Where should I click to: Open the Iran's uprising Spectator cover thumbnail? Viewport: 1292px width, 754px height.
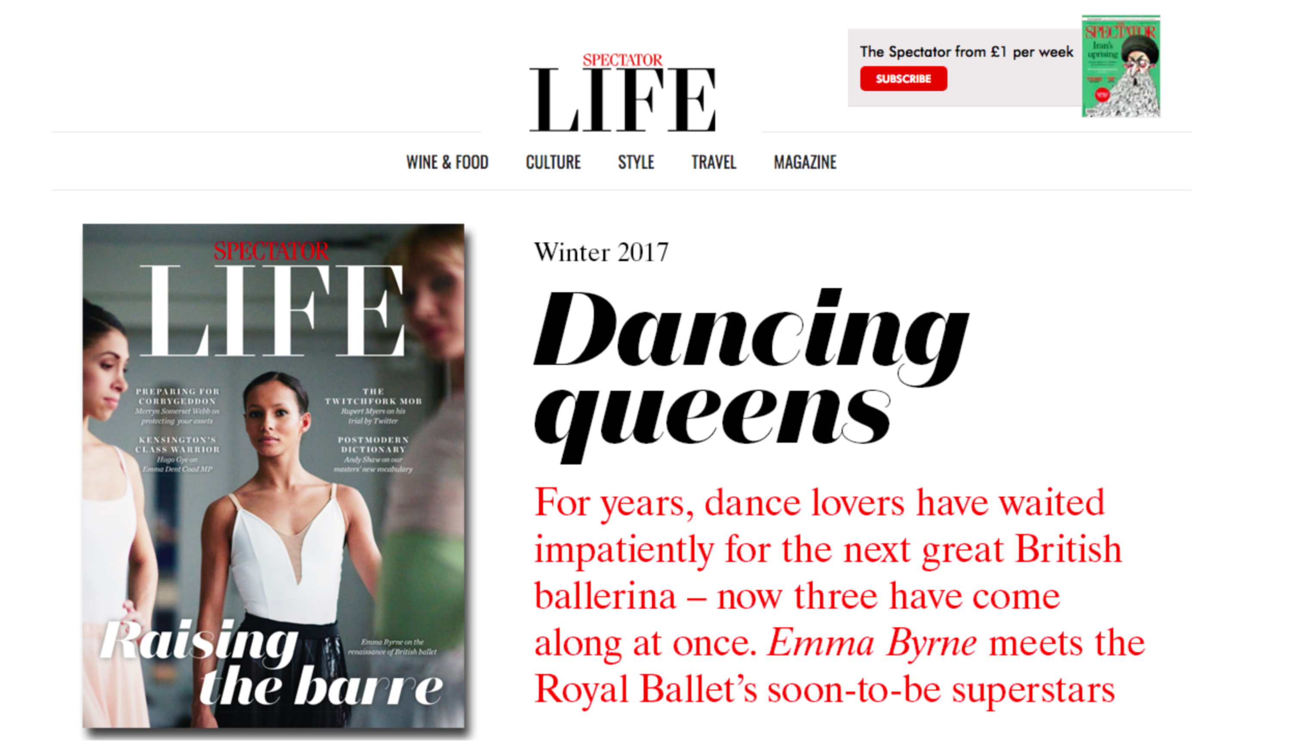pos(1121,66)
